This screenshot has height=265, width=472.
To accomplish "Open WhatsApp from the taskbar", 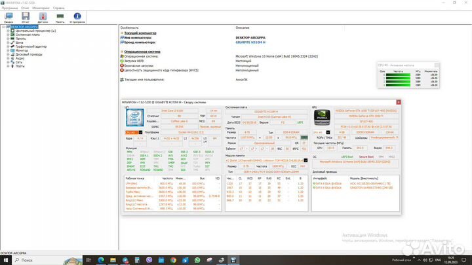I will click(x=197, y=260).
